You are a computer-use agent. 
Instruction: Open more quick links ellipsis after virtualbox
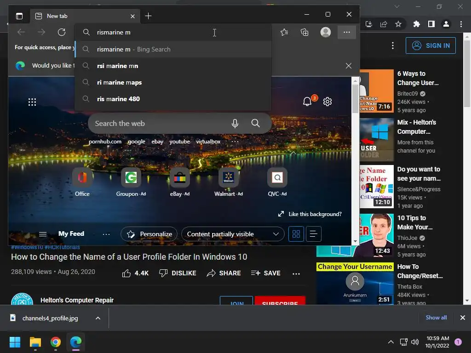235,142
